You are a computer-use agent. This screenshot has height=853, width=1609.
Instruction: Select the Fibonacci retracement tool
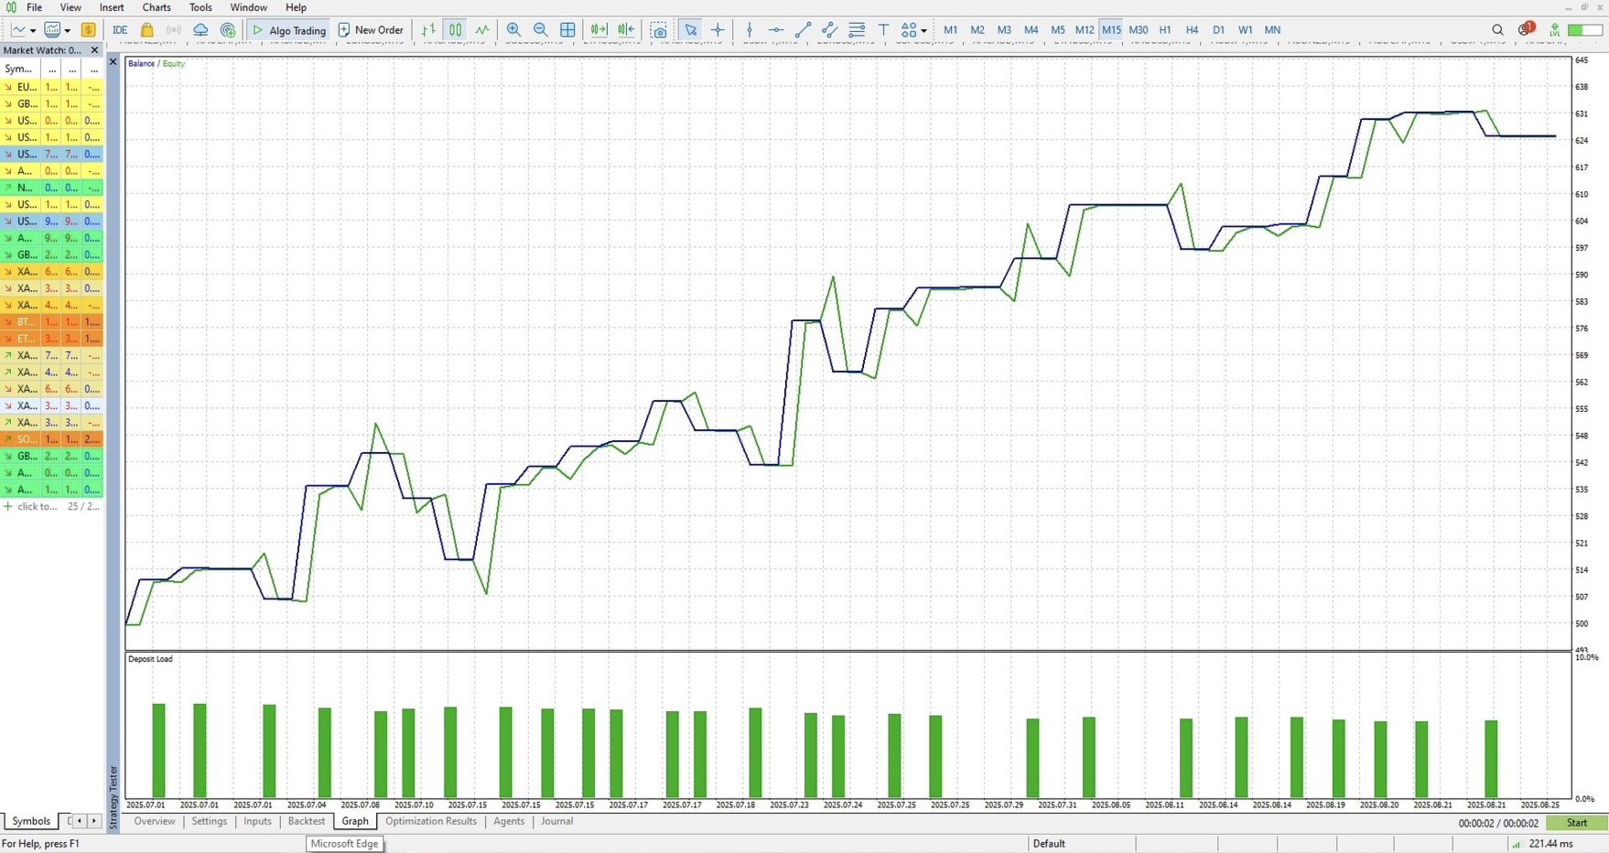(x=857, y=30)
